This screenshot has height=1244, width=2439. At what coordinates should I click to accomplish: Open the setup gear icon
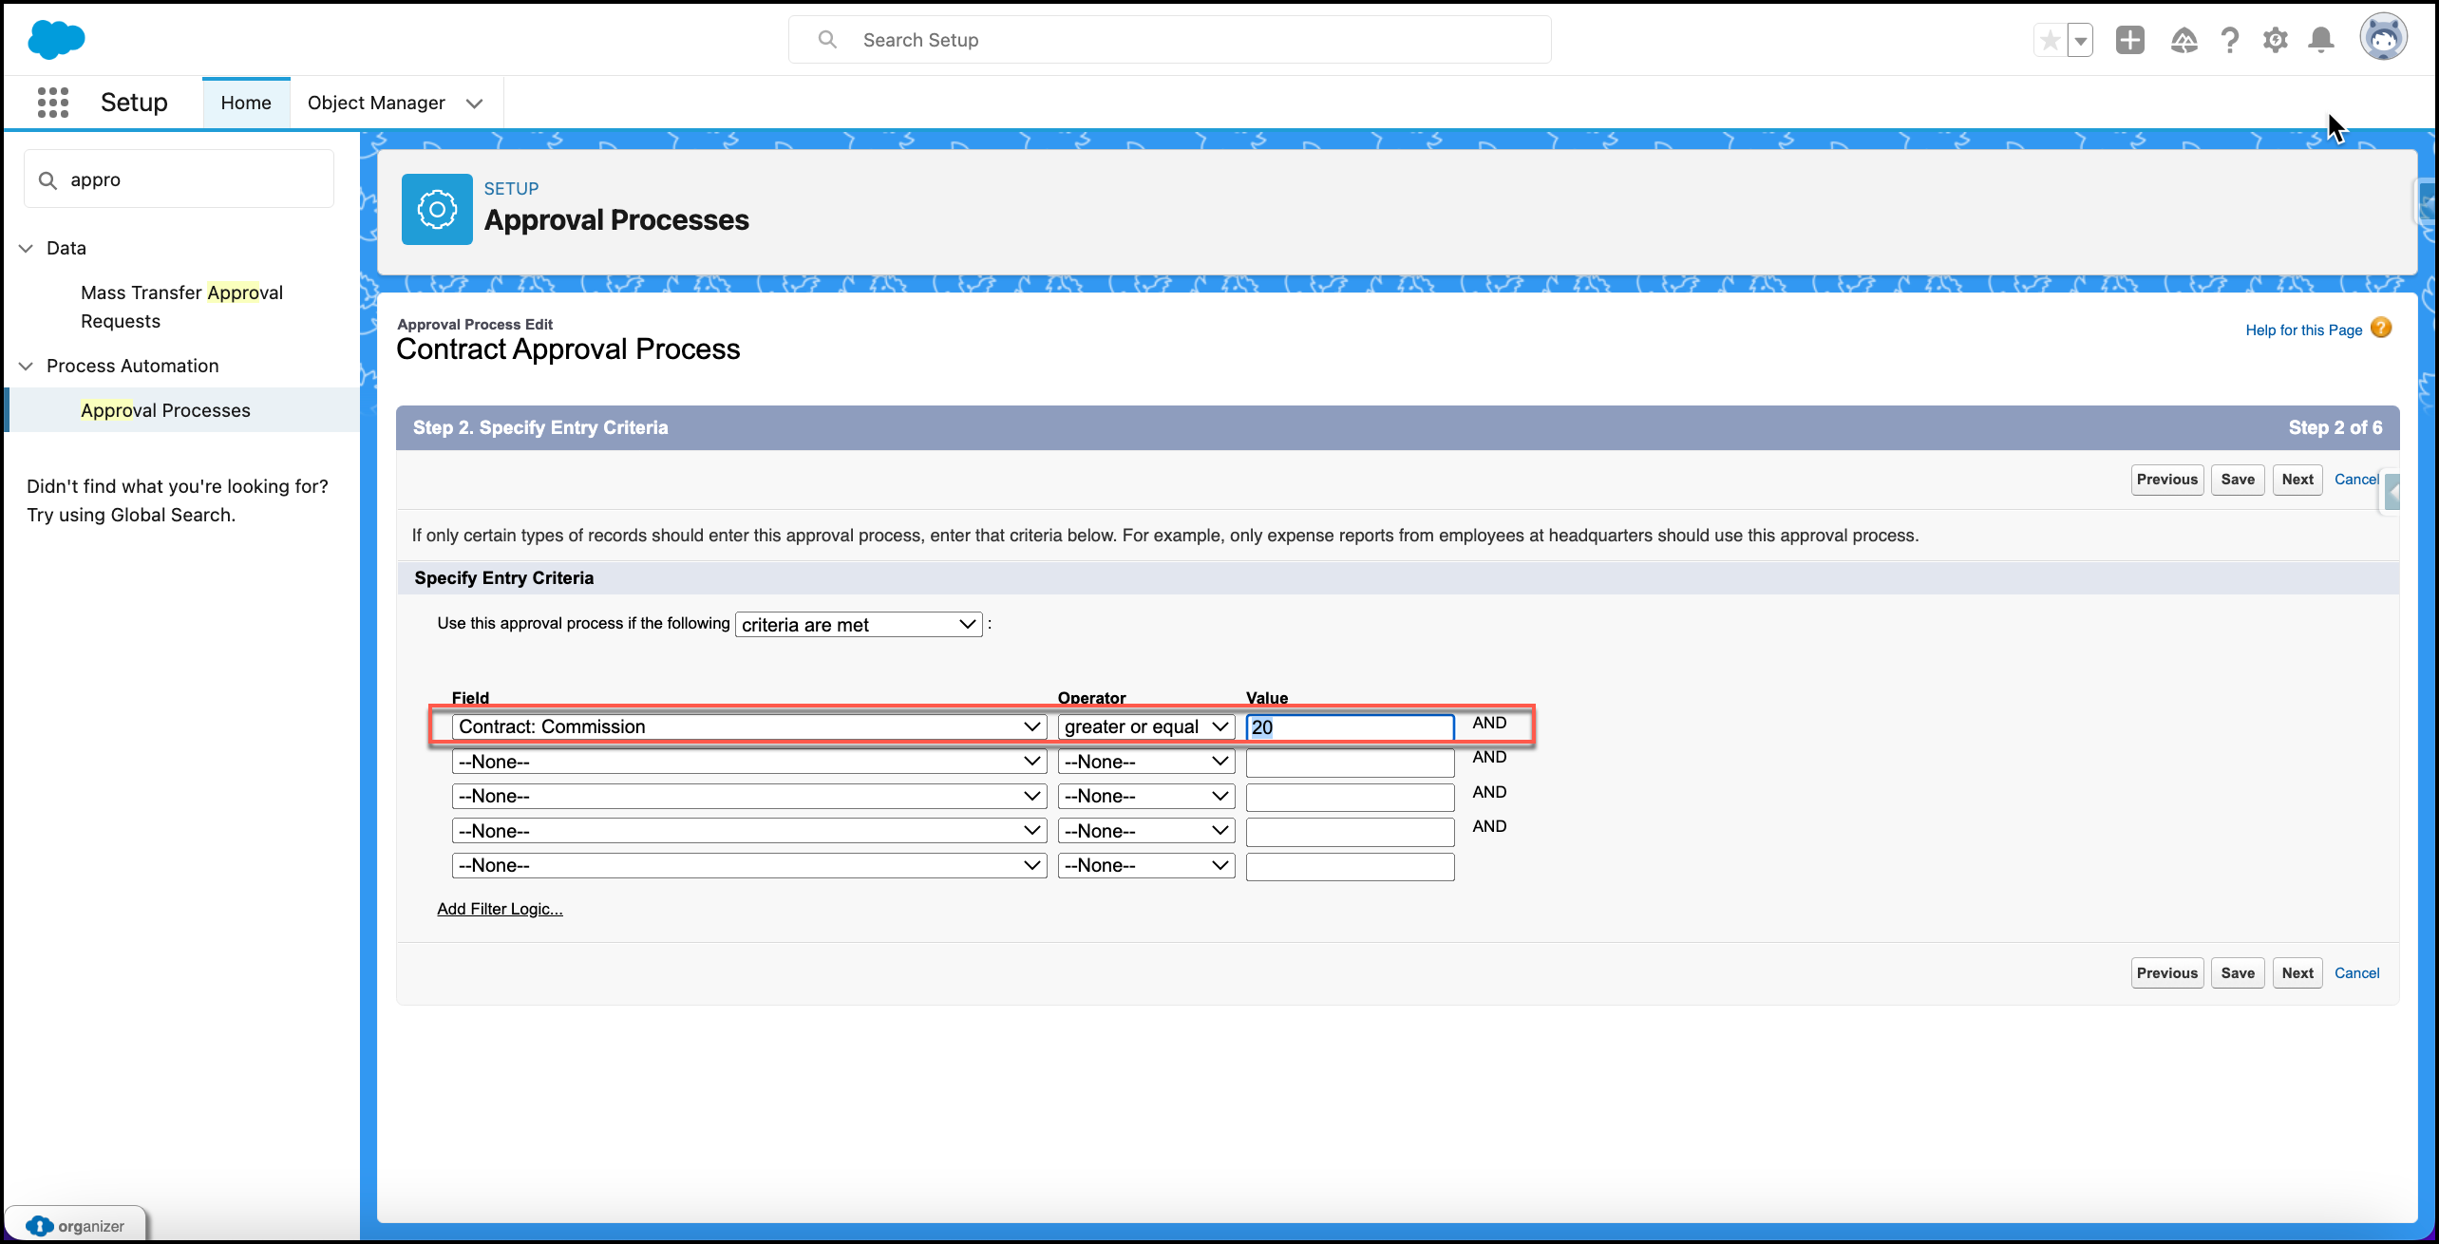2276,40
